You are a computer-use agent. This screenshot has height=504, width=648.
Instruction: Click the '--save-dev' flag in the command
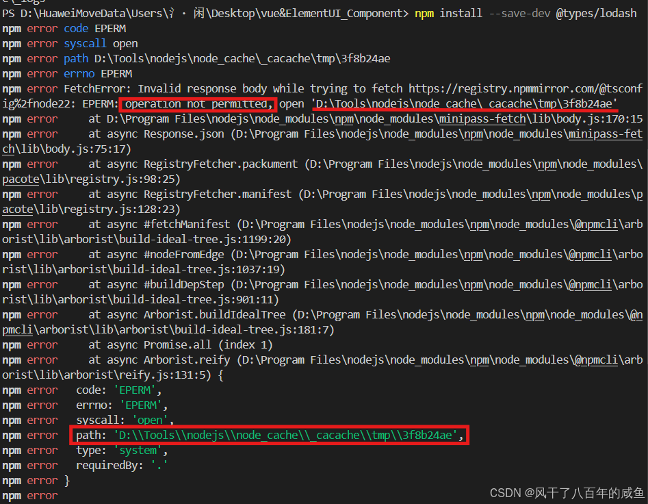click(x=519, y=13)
